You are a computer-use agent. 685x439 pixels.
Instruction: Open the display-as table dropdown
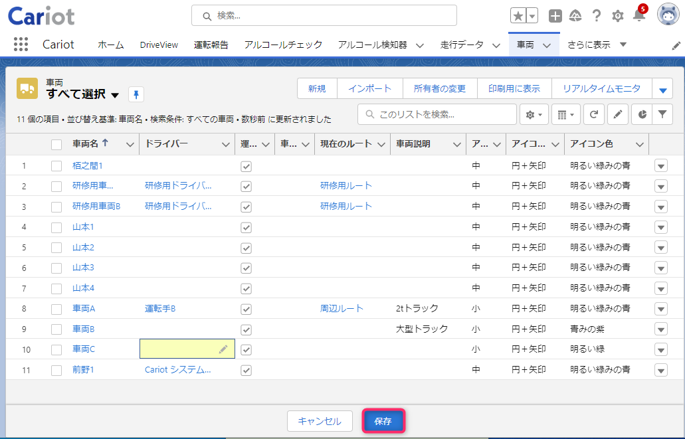[565, 114]
